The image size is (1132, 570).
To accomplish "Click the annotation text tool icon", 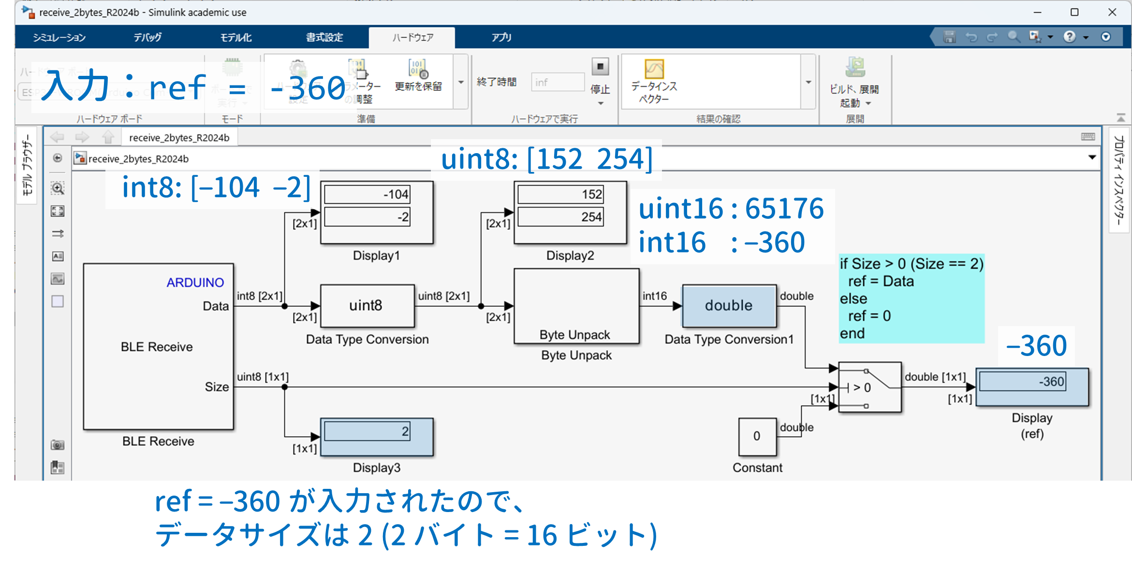I will pyautogui.click(x=58, y=256).
